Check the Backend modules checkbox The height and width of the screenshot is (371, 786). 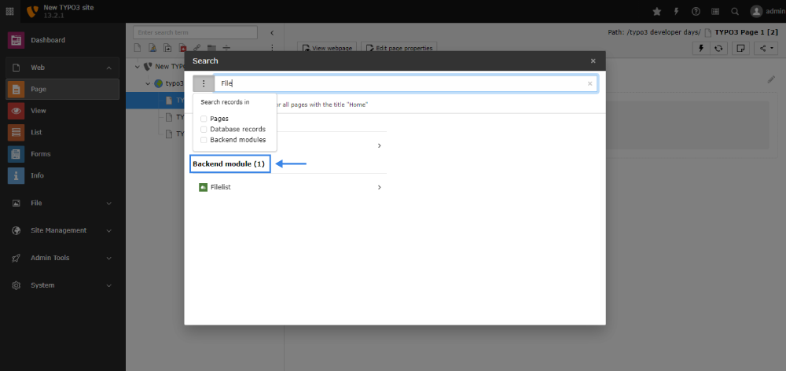point(204,140)
